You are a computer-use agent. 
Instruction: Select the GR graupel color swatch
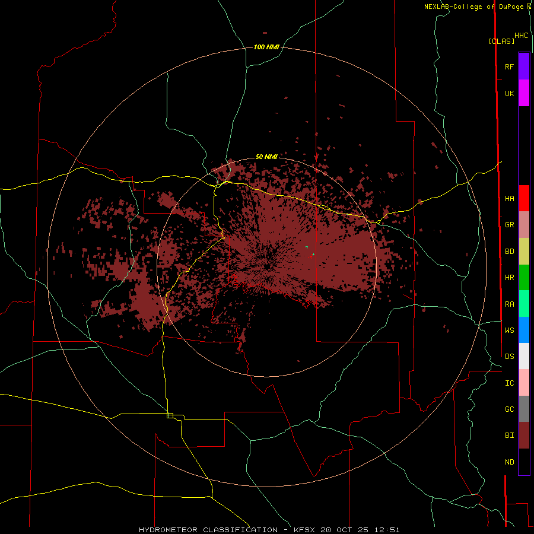pyautogui.click(x=524, y=225)
